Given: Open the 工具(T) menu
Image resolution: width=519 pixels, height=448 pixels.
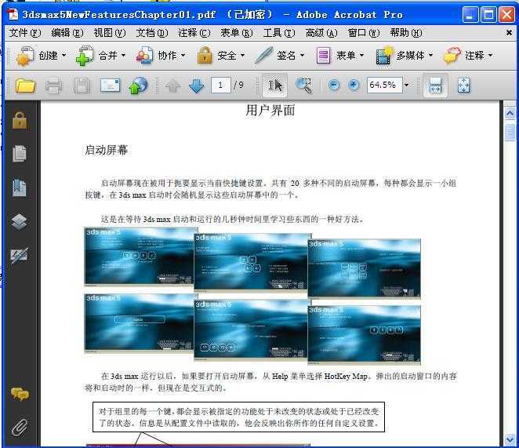Looking at the screenshot, I should point(279,33).
